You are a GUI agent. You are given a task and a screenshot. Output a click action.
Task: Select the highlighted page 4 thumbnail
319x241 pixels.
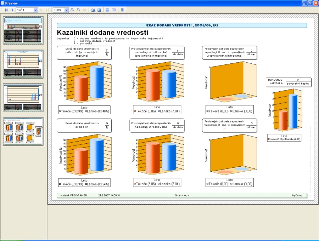(x=23, y=131)
